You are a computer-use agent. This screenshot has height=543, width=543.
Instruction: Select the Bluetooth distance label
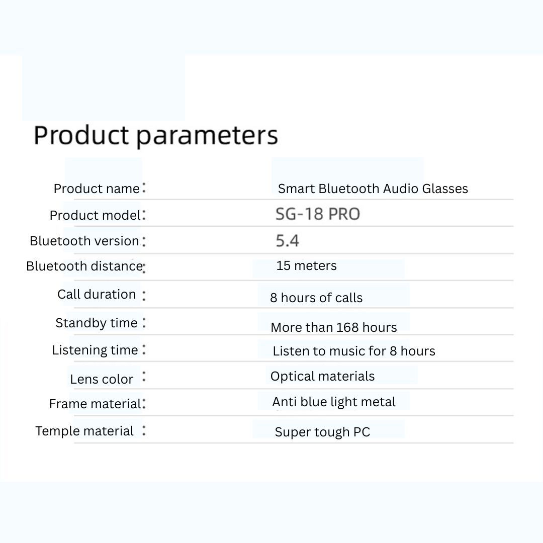(84, 266)
